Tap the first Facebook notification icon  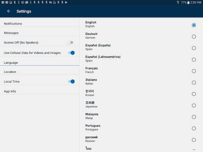click(x=3, y=2)
